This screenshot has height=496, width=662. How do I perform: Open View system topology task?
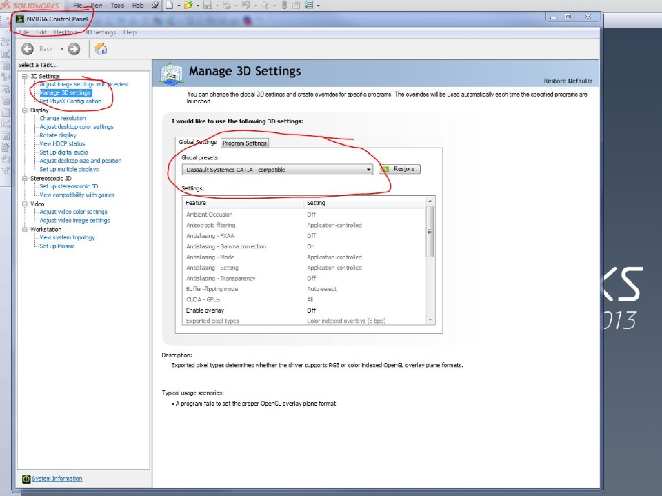click(67, 237)
